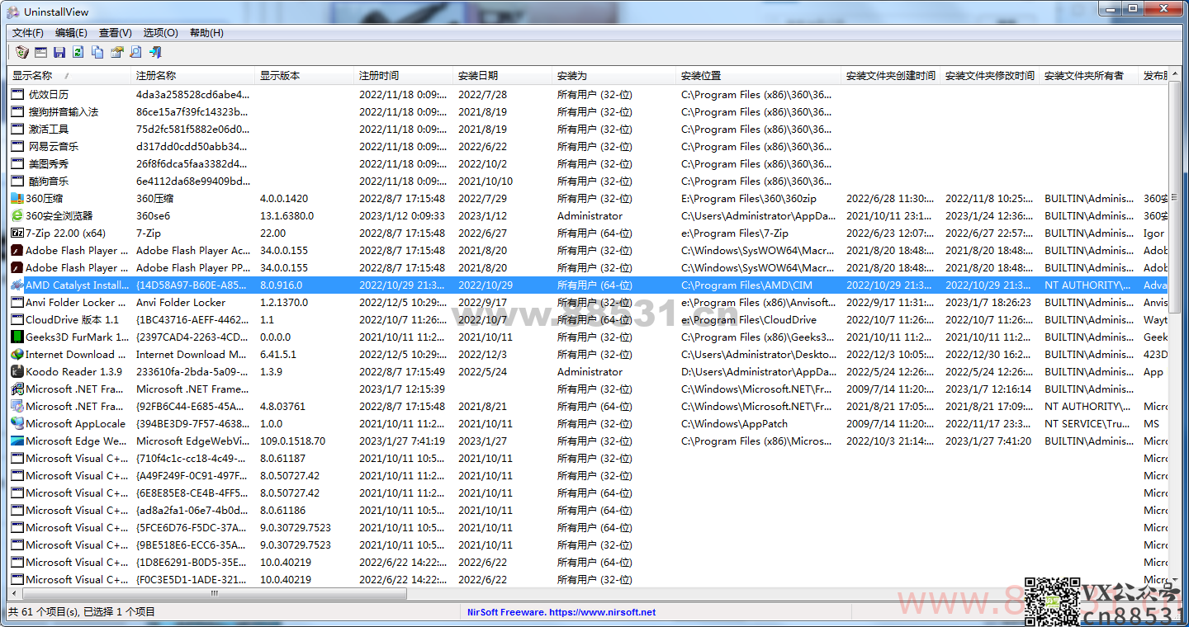The width and height of the screenshot is (1189, 627).
Task: Click the Anvi Folder Locker icon
Action: [x=17, y=302]
